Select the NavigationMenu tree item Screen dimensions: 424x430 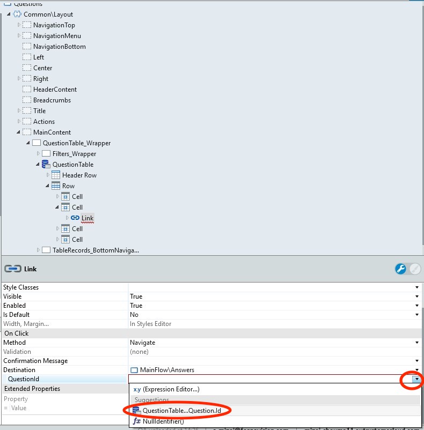coord(57,35)
